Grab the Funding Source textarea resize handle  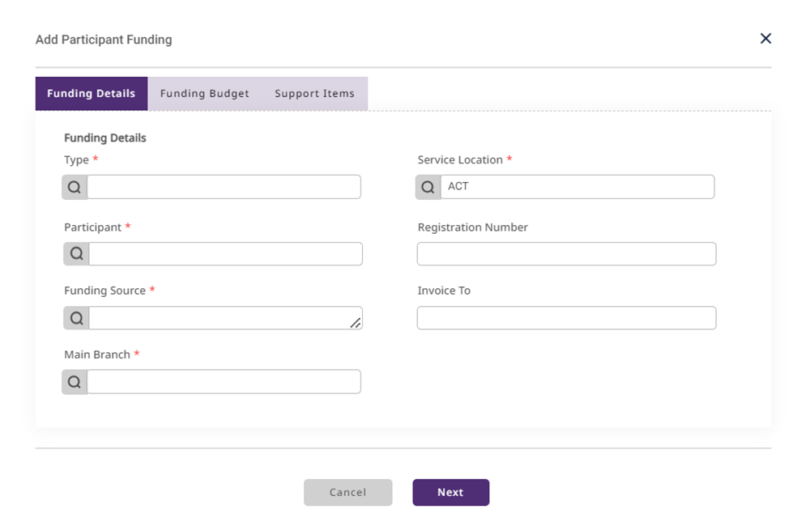[x=356, y=323]
